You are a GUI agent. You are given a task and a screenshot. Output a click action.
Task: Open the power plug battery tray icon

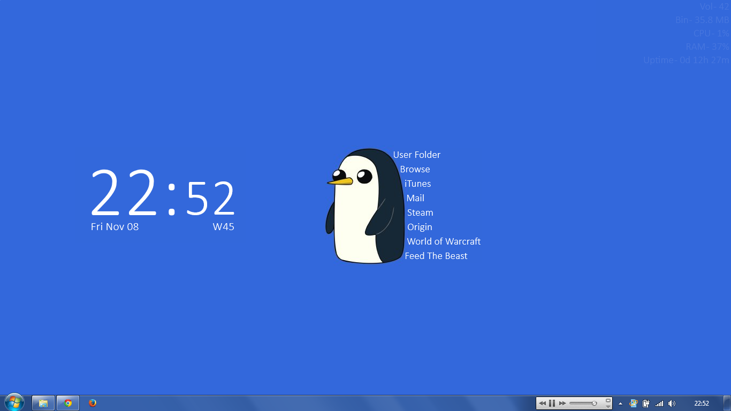tap(646, 403)
